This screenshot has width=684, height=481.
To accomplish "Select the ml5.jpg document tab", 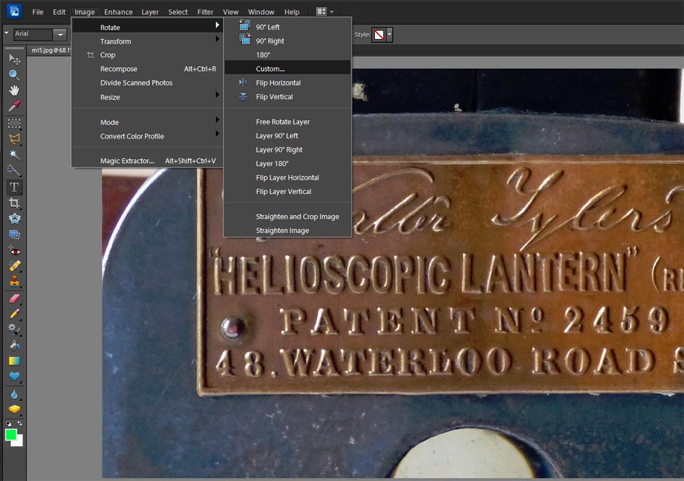I will coord(50,50).
